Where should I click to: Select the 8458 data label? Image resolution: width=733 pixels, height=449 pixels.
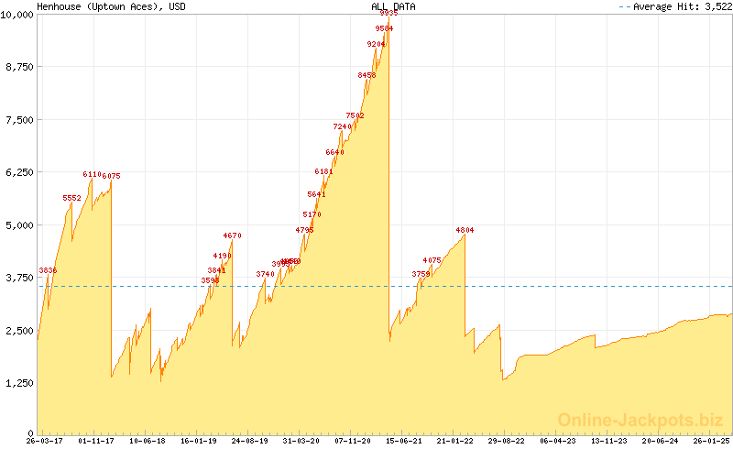point(367,75)
